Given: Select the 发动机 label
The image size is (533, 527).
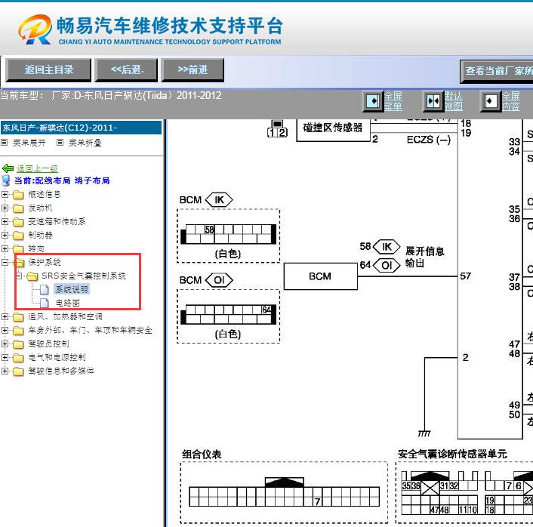Looking at the screenshot, I should point(41,208).
